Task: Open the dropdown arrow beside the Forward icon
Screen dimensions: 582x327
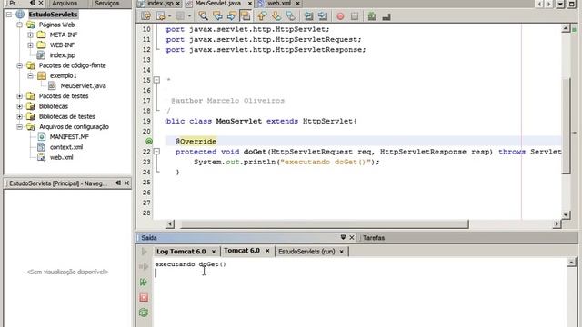Action: 189,16
